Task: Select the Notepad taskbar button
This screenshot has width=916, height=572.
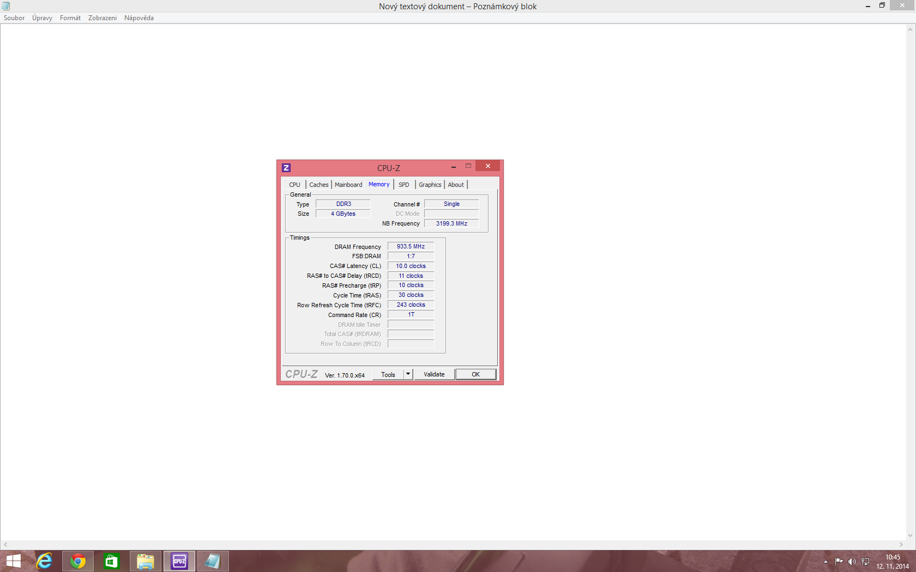Action: pyautogui.click(x=213, y=561)
